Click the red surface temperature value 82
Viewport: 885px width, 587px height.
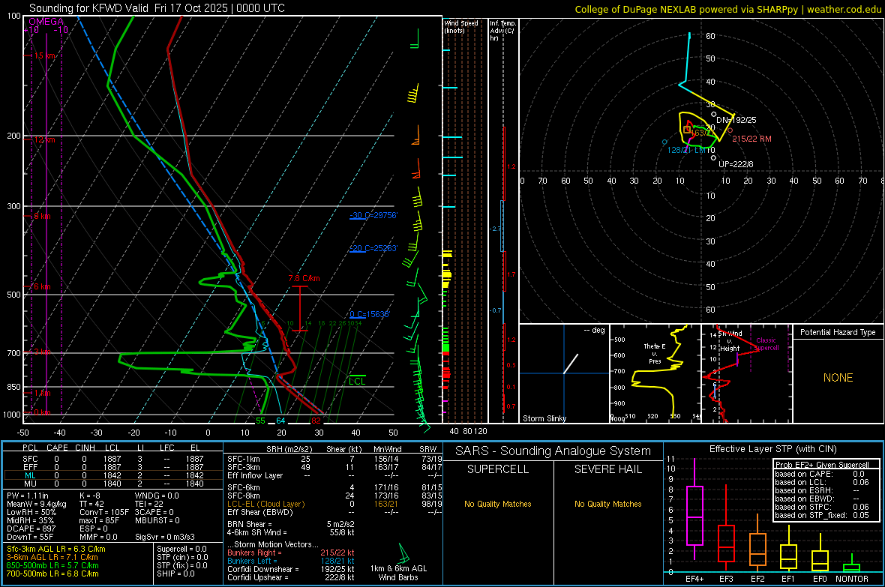coord(316,421)
